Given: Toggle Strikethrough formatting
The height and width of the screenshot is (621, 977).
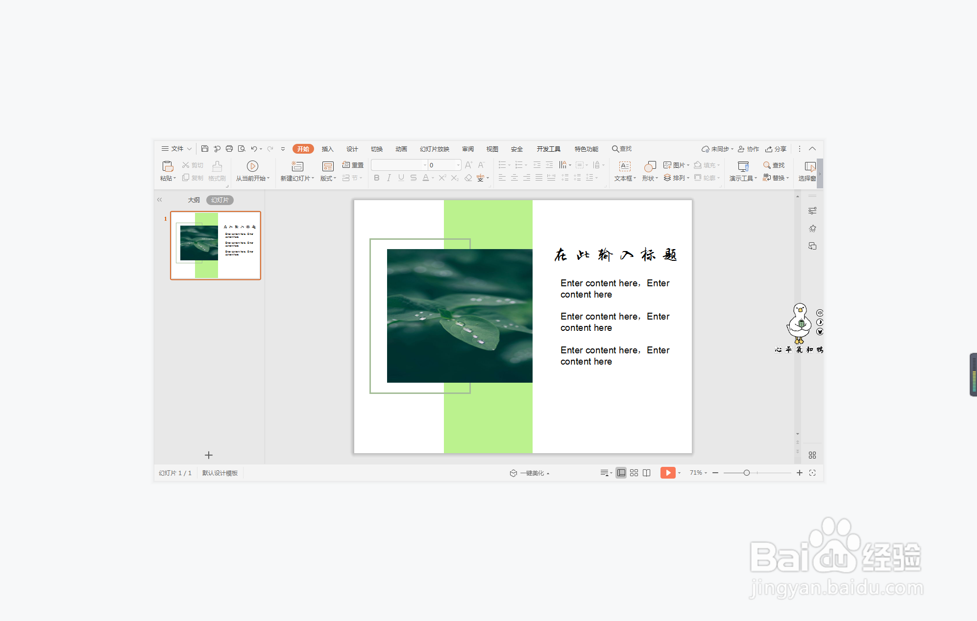Looking at the screenshot, I should 414,178.
